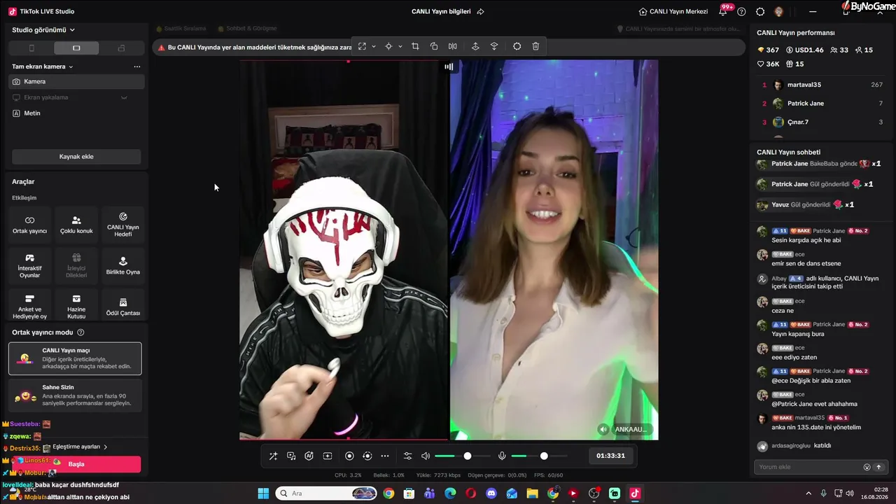Open the AI tool icon
This screenshot has height=504, width=896.
click(x=309, y=456)
